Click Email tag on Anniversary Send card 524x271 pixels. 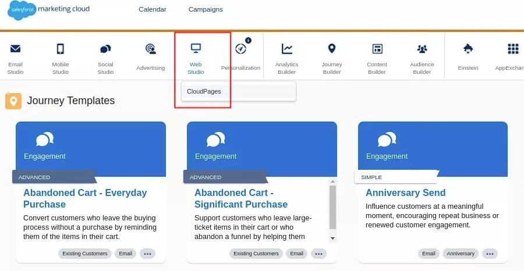pos(429,254)
